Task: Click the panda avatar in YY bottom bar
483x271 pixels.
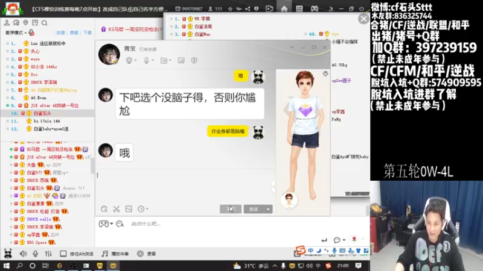Action: [x=8, y=254]
